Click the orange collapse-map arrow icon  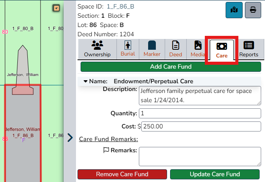click(x=56, y=8)
